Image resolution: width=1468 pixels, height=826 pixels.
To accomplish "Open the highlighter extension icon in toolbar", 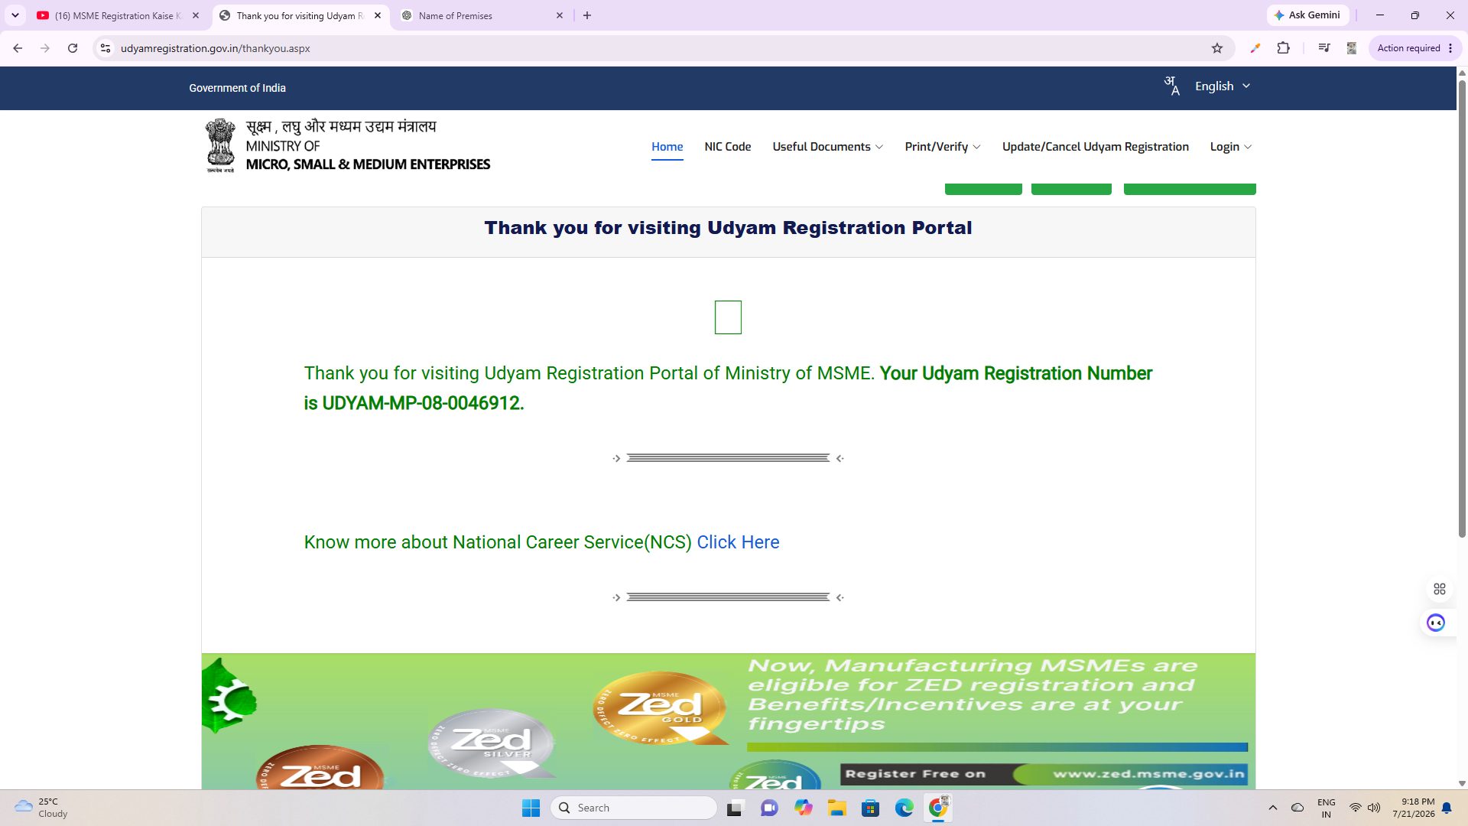I will click(x=1255, y=48).
